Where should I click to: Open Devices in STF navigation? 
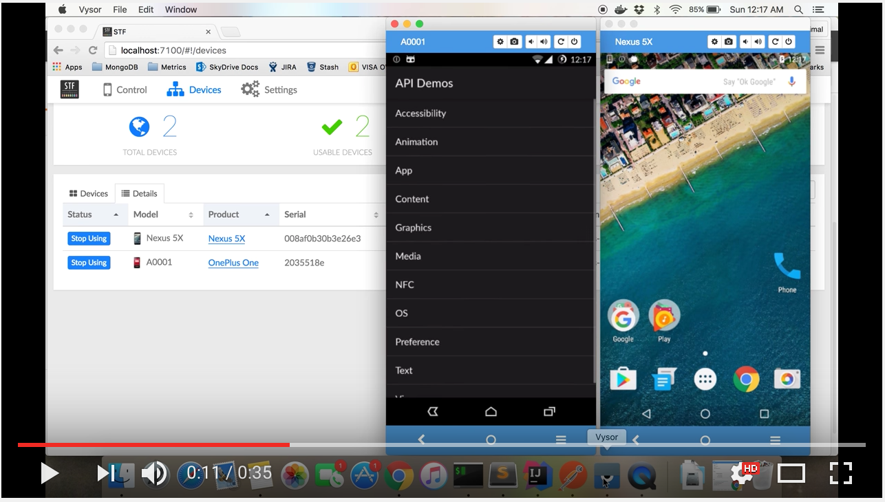pyautogui.click(x=194, y=90)
